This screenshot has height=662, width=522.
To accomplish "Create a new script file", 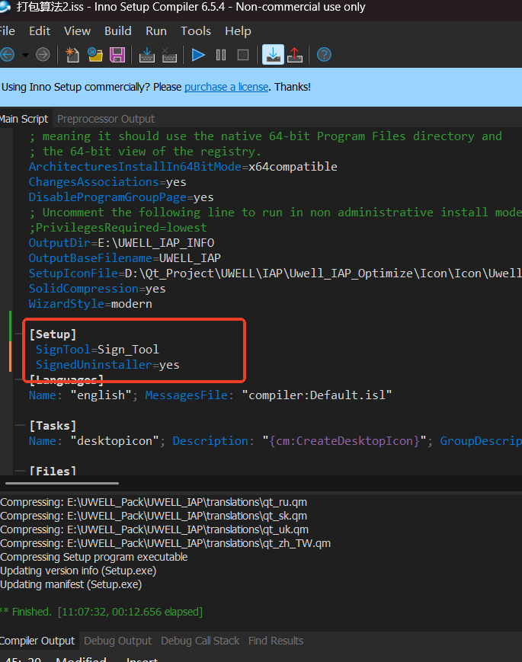I will tap(72, 55).
